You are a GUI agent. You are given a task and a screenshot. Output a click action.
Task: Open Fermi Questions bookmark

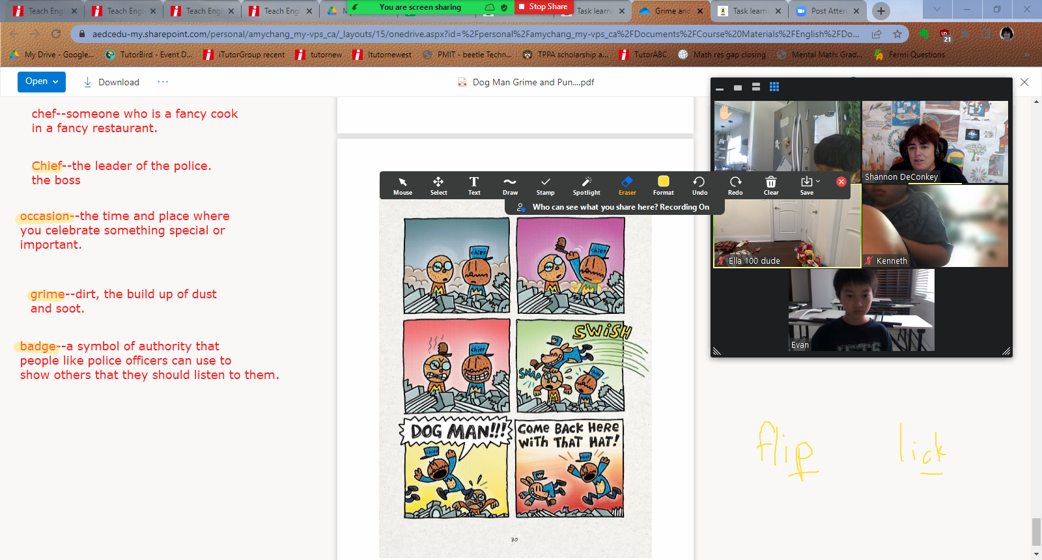coord(909,55)
